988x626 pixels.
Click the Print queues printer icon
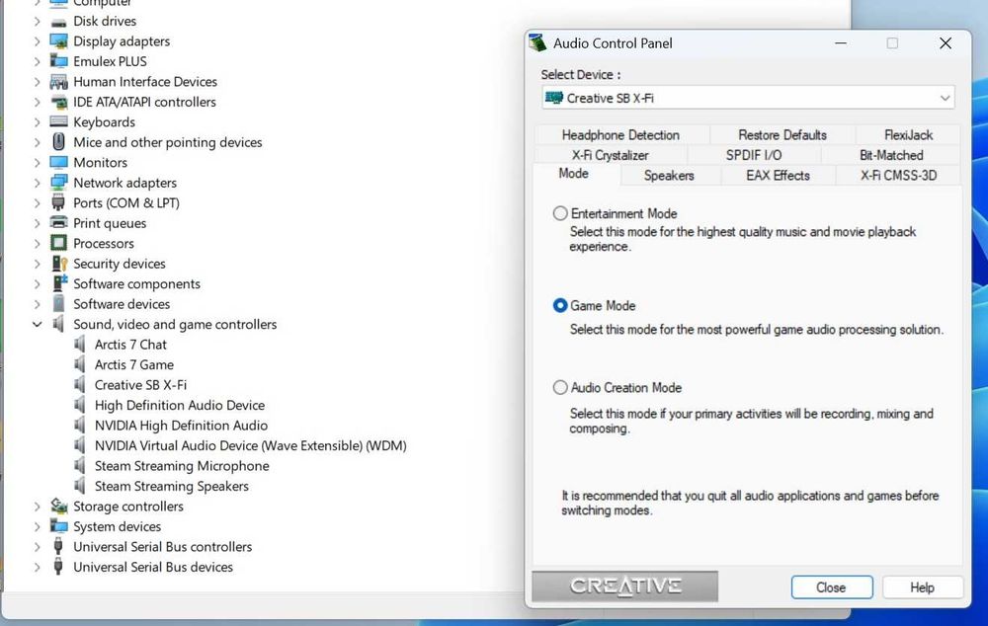[x=58, y=223]
